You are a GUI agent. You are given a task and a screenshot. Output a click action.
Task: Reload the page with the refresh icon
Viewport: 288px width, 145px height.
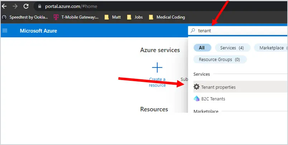tap(26, 6)
